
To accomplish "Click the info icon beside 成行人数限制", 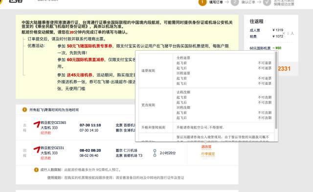I will (36, 170).
